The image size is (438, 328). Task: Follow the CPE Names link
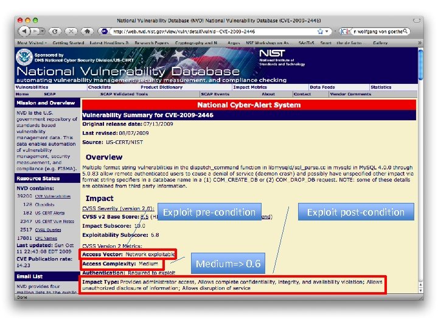point(46,239)
